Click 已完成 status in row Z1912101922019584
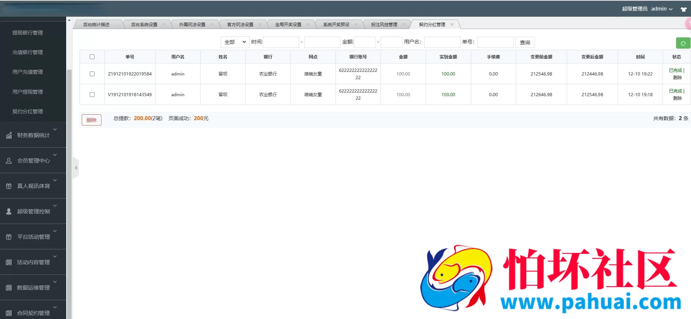 point(675,70)
